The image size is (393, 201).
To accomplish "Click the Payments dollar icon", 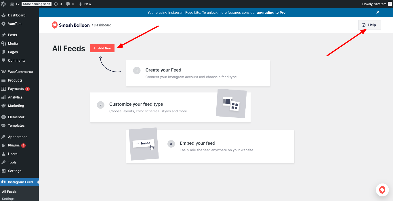I will 3,89.
